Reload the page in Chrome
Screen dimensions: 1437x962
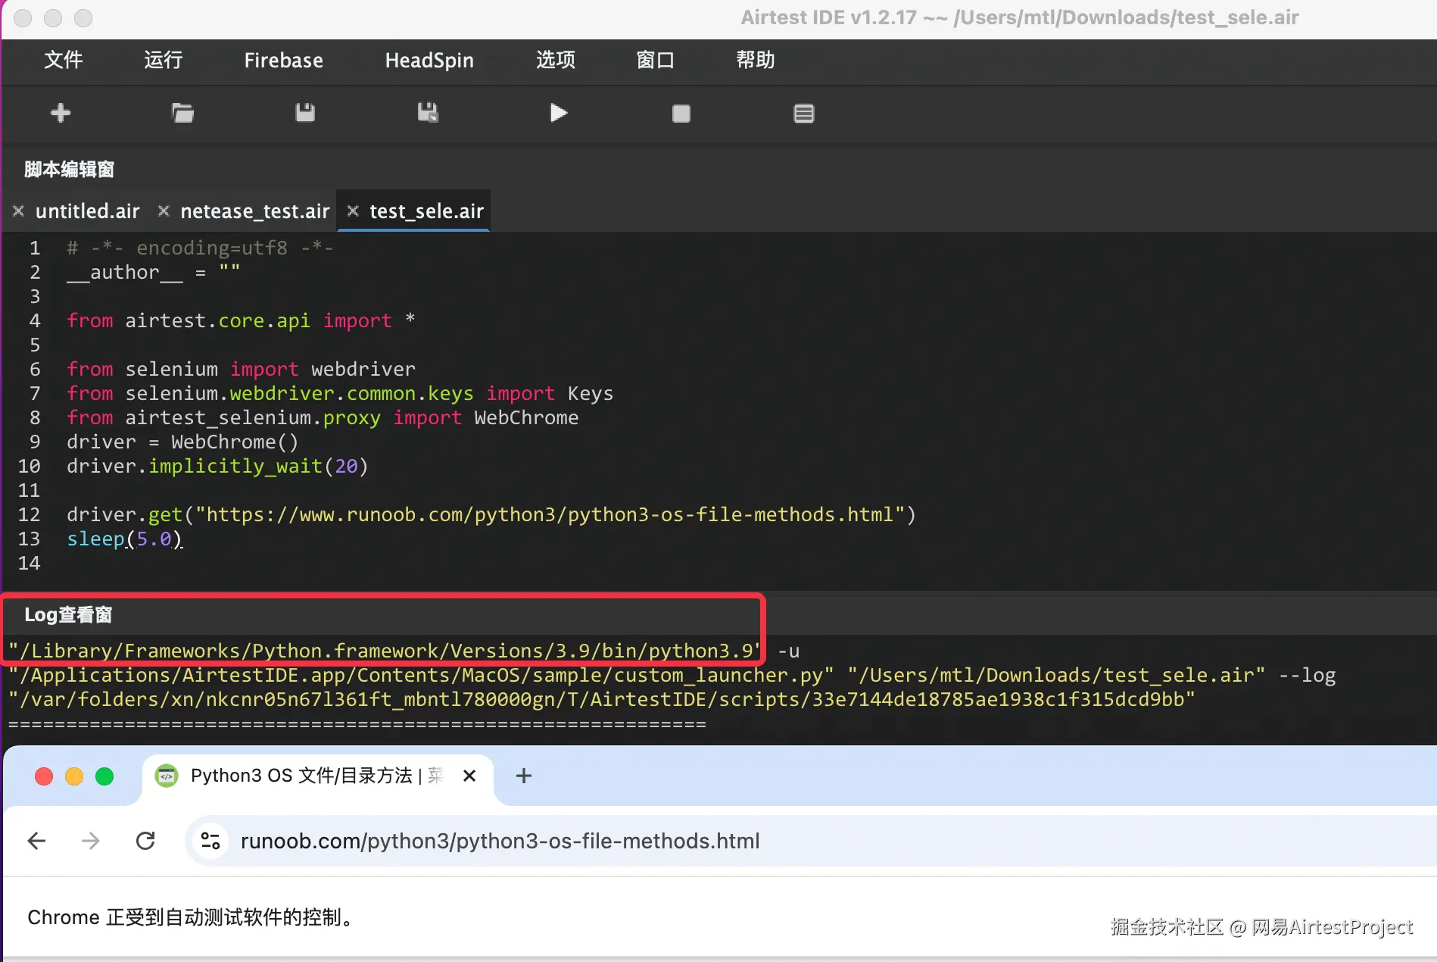[145, 841]
